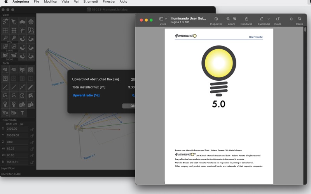The height and width of the screenshot is (194, 311).
Task: Click the Preview zoom in button
Action: [x=235, y=19]
